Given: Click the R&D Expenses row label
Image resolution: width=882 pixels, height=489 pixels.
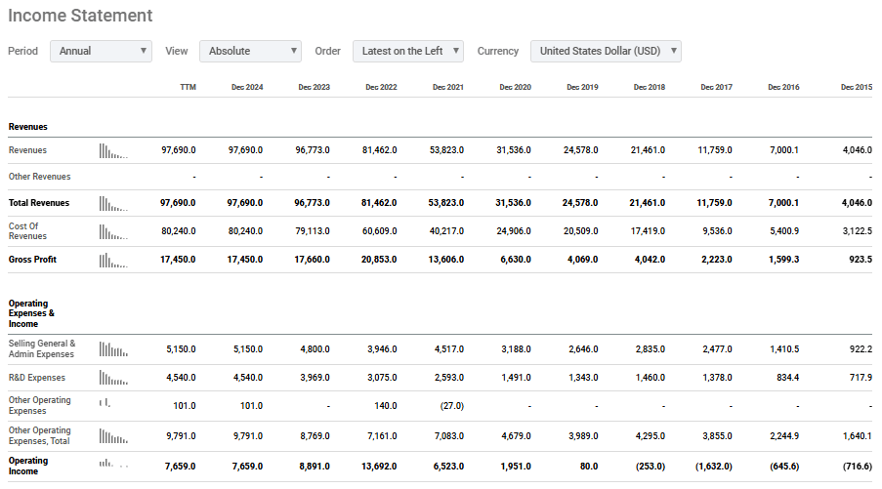Looking at the screenshot, I should point(36,378).
